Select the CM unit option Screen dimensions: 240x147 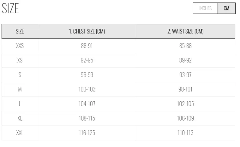tap(226, 9)
